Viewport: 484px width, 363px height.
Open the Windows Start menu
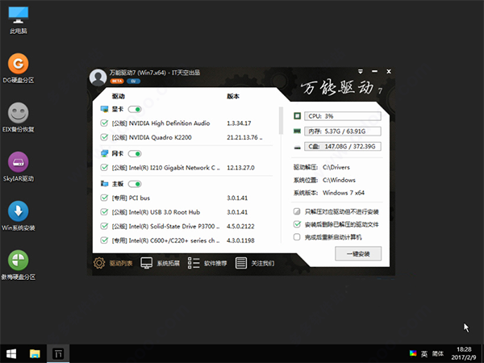tap(12, 353)
